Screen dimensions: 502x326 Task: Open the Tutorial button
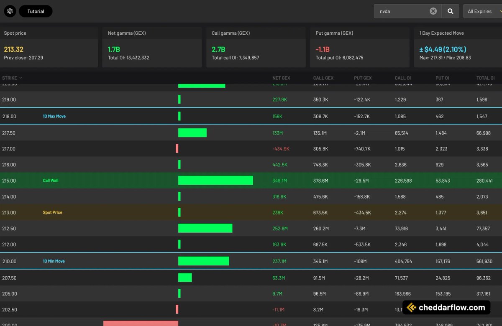tap(36, 11)
